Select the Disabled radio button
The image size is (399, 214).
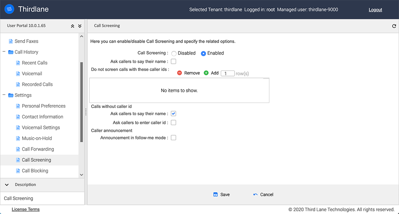pyautogui.click(x=174, y=53)
